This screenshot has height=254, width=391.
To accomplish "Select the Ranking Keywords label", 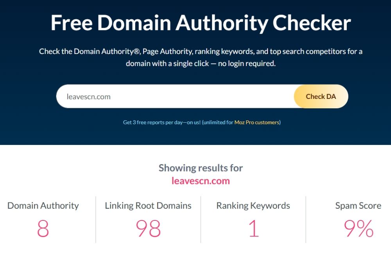I will [x=253, y=206].
